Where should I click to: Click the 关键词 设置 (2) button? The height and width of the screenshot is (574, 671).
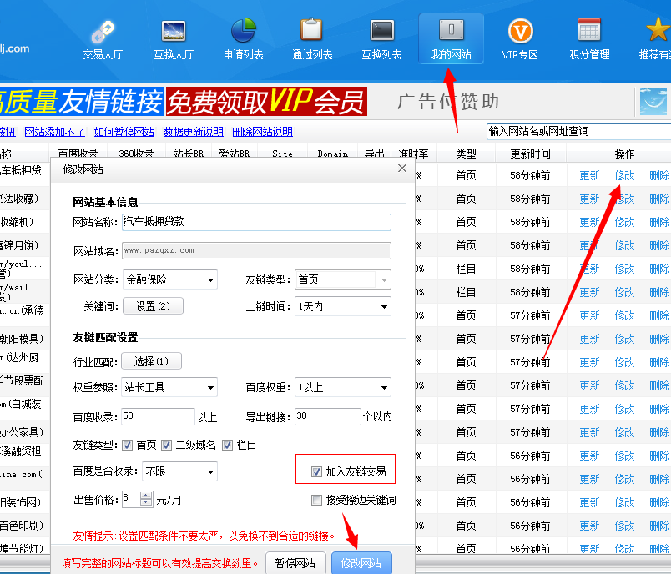[154, 306]
